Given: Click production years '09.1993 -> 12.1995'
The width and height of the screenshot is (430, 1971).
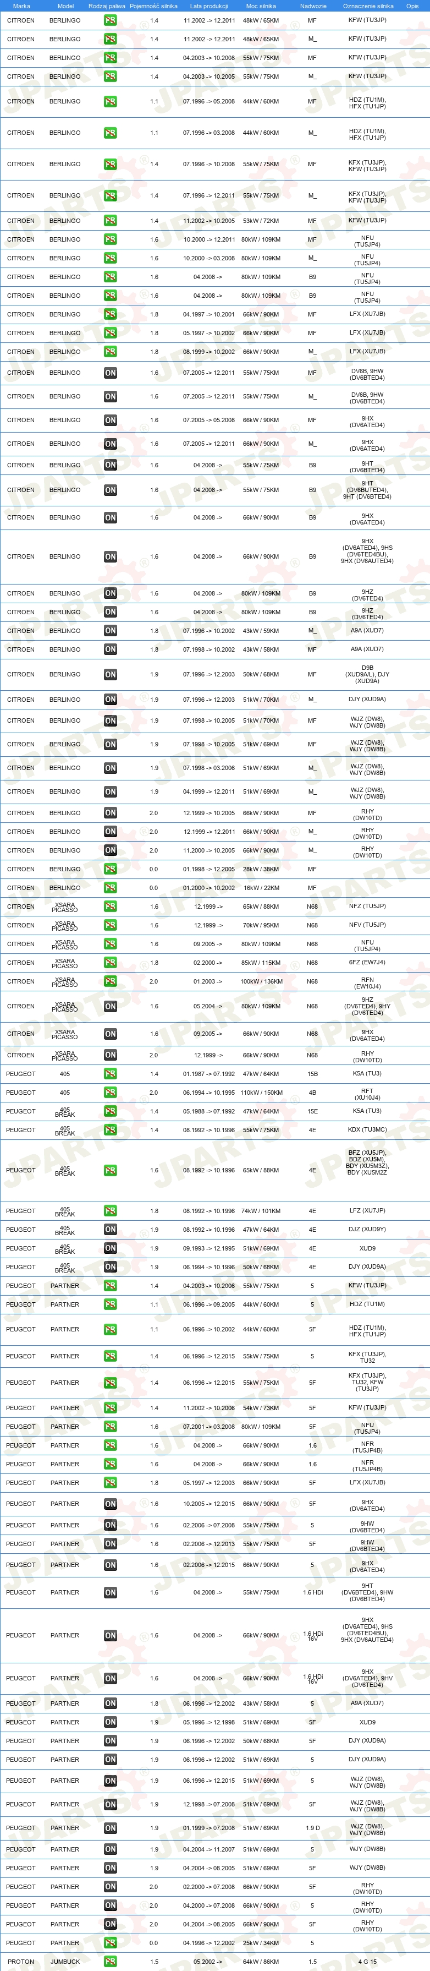Looking at the screenshot, I should (x=208, y=1248).
